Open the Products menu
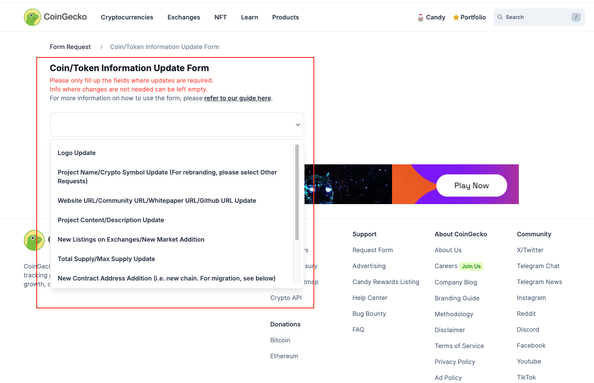This screenshot has width=594, height=383. [x=286, y=17]
